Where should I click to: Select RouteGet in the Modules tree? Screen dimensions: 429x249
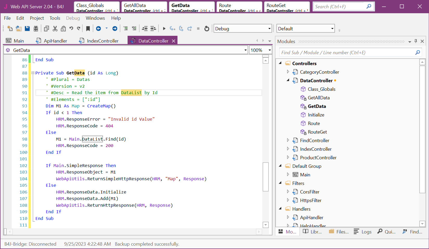click(x=317, y=132)
